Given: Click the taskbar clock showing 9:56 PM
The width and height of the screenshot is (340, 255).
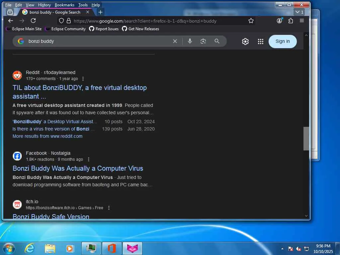Looking at the screenshot, I should click(x=323, y=249).
